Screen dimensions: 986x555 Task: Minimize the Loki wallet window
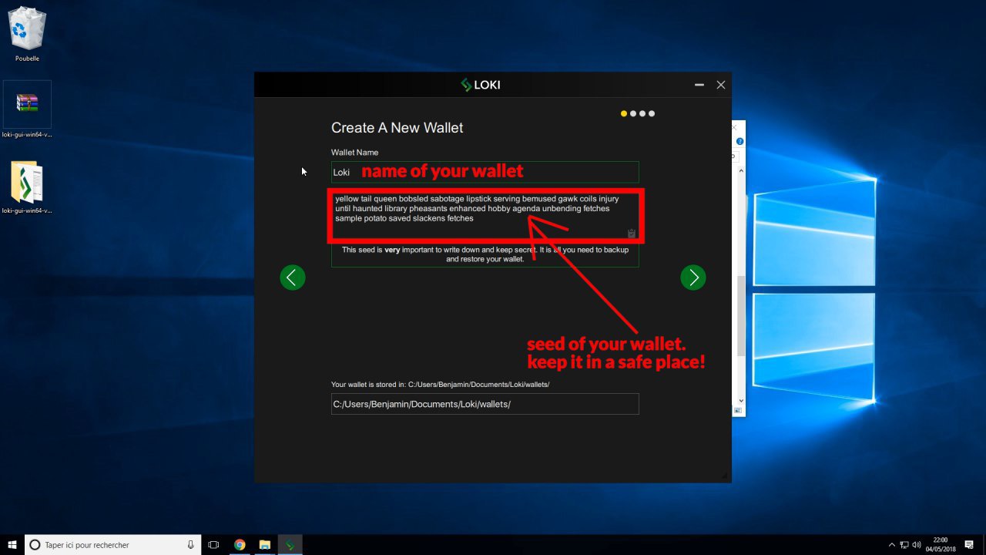[699, 85]
